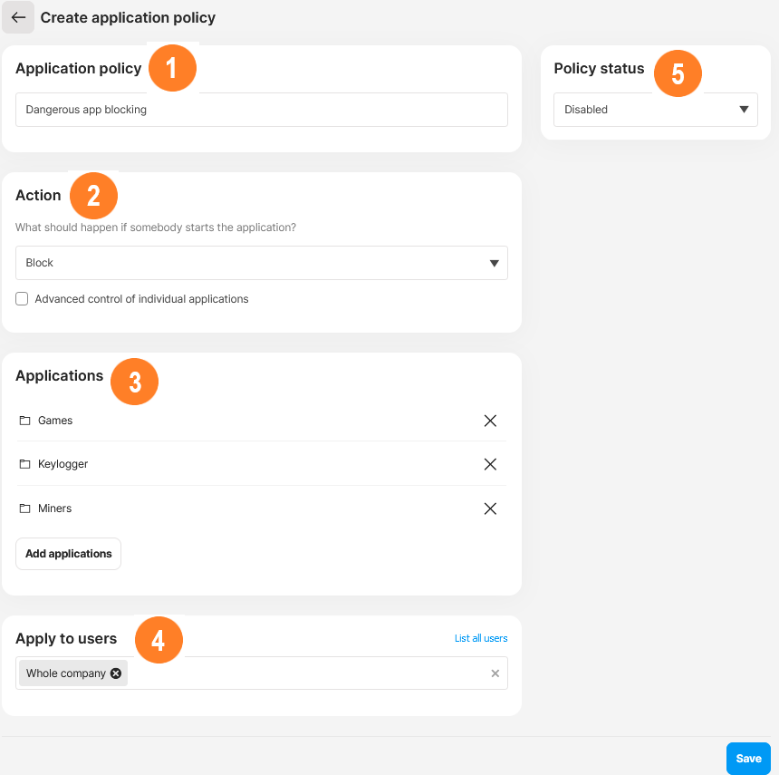Click the Add applications button
This screenshot has height=775, width=779.
tap(68, 553)
